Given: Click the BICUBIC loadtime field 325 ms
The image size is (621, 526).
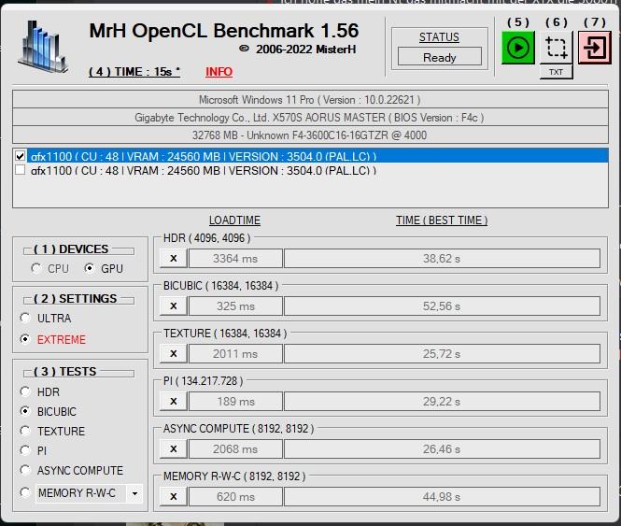Looking at the screenshot, I should click(235, 306).
